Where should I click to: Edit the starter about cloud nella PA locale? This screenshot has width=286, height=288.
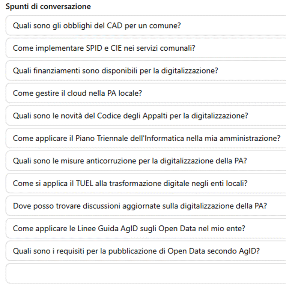point(146,93)
